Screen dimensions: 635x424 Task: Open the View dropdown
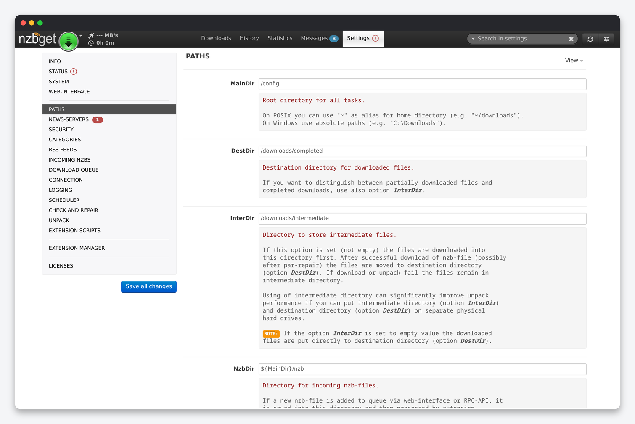tap(574, 61)
